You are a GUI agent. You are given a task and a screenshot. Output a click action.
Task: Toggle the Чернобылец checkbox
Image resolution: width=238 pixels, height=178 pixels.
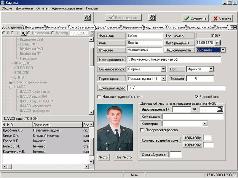197,97
